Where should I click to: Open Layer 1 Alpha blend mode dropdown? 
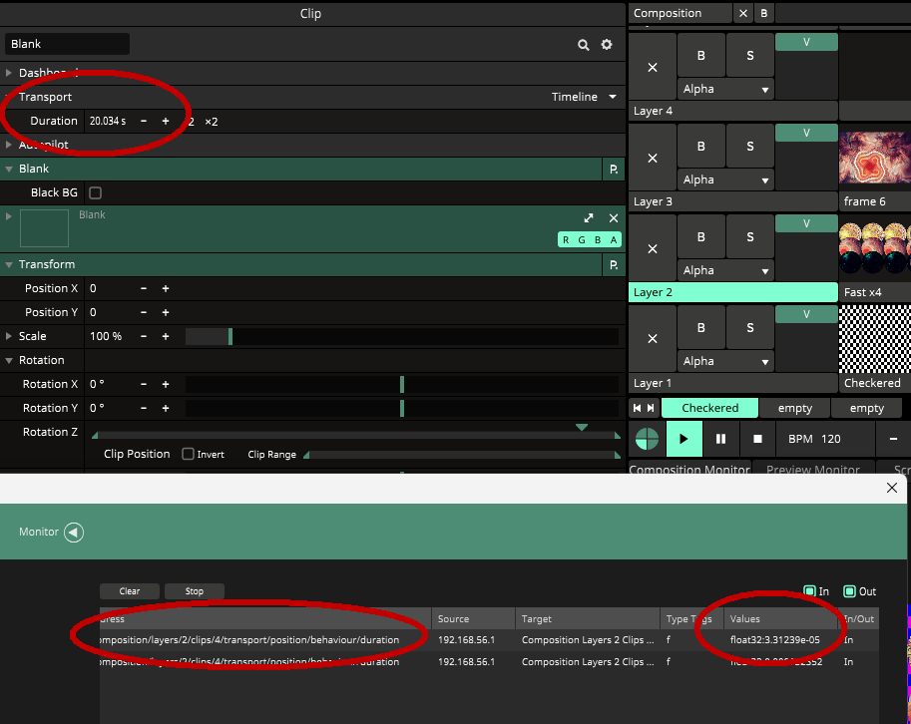coord(725,361)
